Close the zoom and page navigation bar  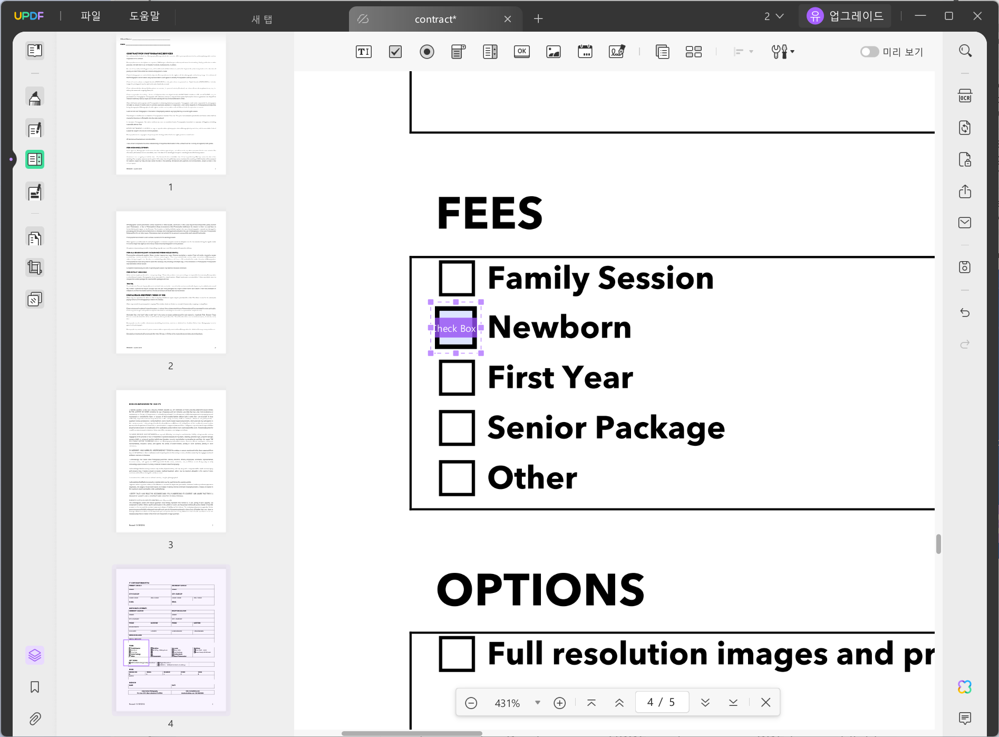766,702
